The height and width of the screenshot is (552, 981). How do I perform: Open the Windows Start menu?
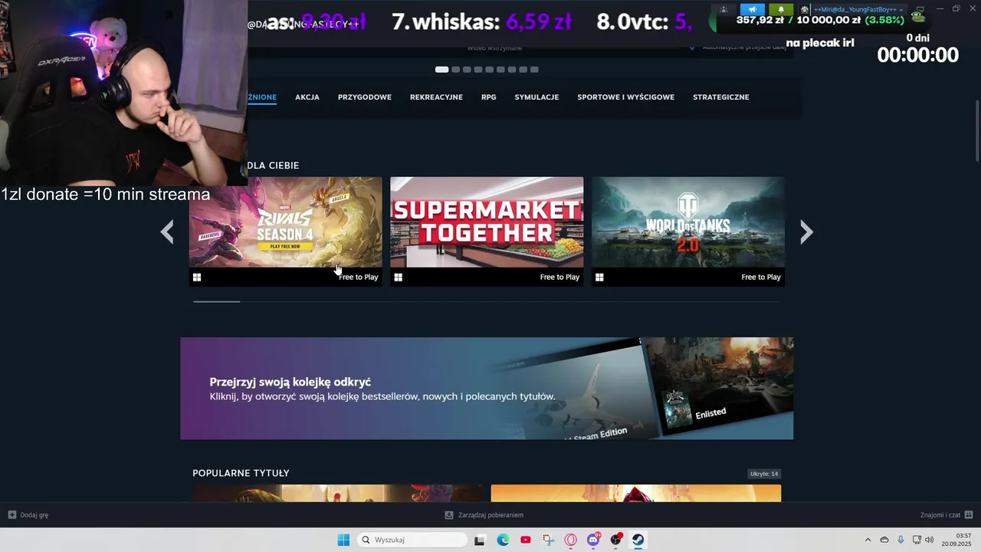(343, 540)
